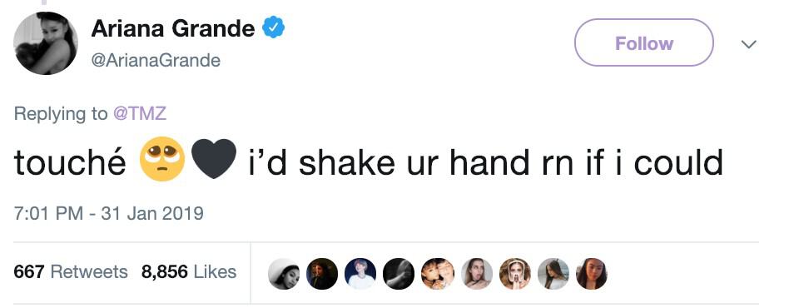Open the sixth liker avatar with tongue out
This screenshot has height=308, width=789.
tap(476, 274)
